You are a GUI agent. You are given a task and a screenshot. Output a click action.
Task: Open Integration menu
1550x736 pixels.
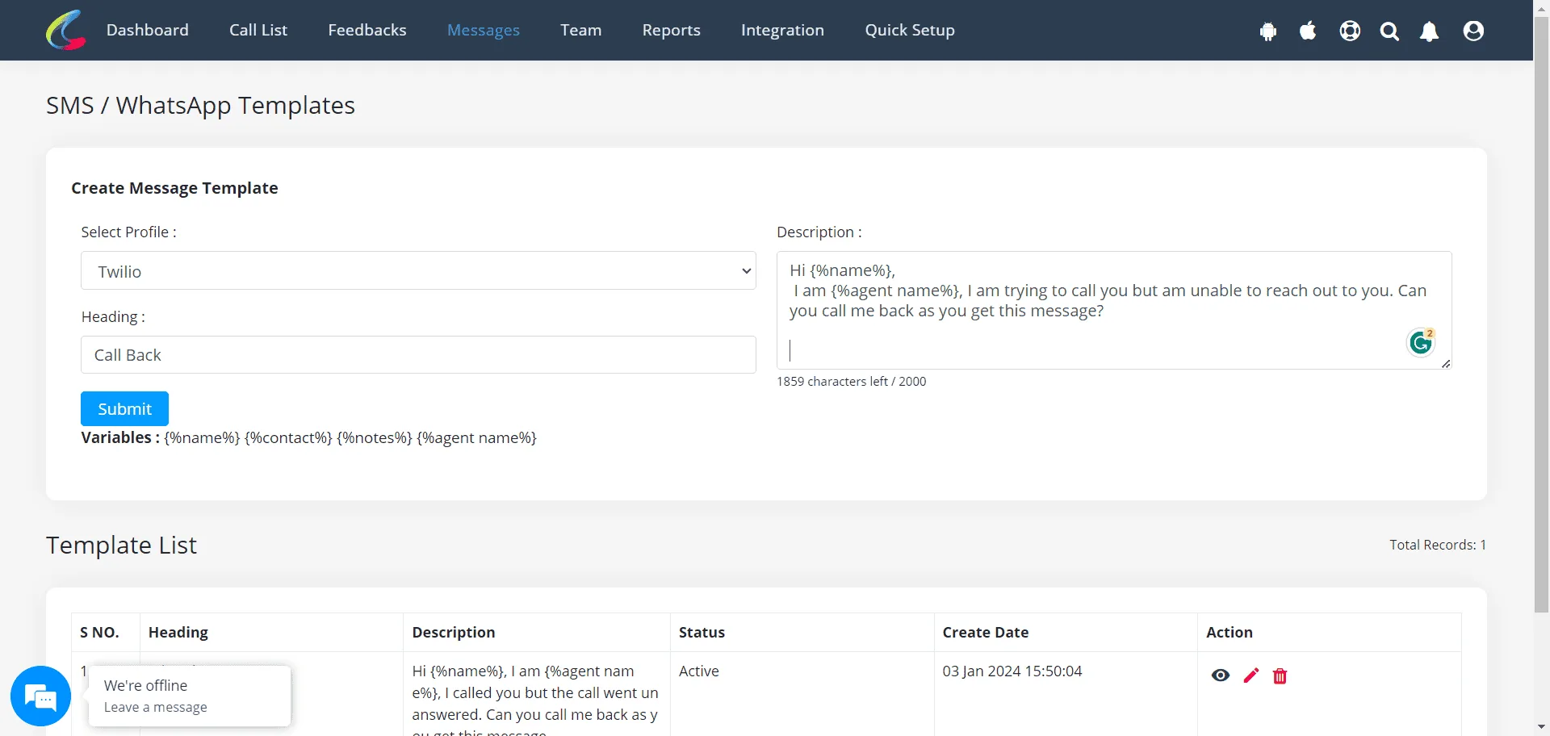pos(783,30)
